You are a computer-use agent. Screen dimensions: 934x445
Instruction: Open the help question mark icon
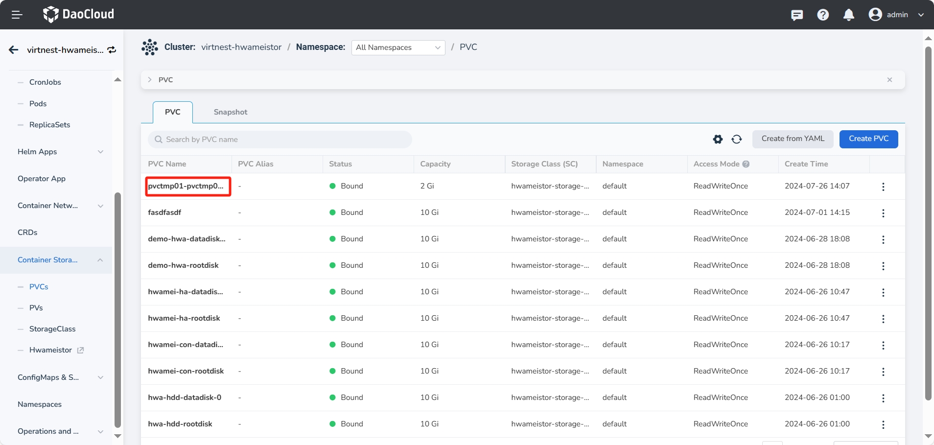point(823,15)
